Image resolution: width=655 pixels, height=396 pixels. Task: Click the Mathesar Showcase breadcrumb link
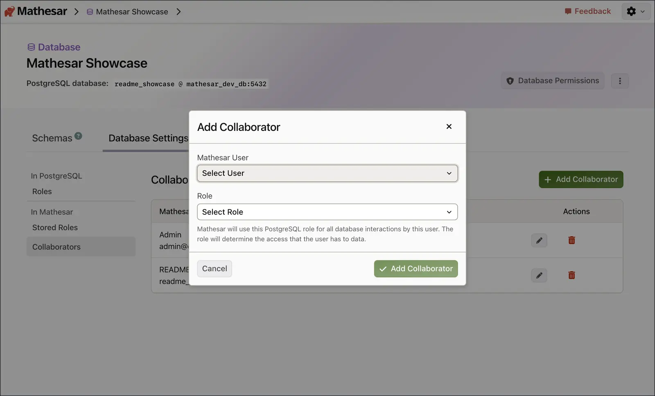pyautogui.click(x=127, y=12)
